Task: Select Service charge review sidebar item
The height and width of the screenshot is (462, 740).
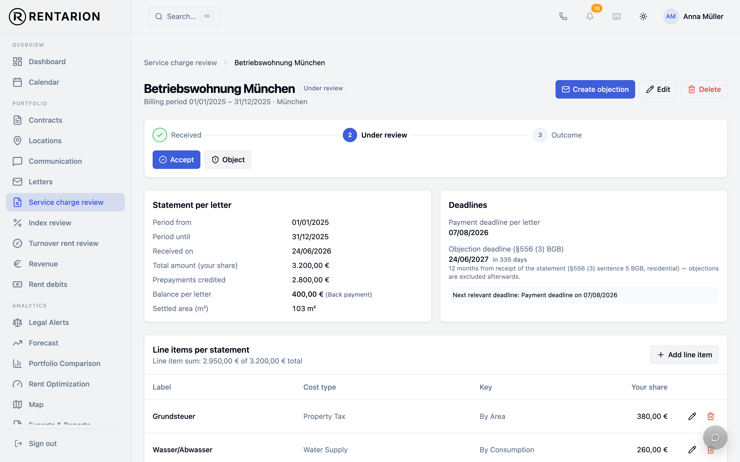Action: point(66,202)
